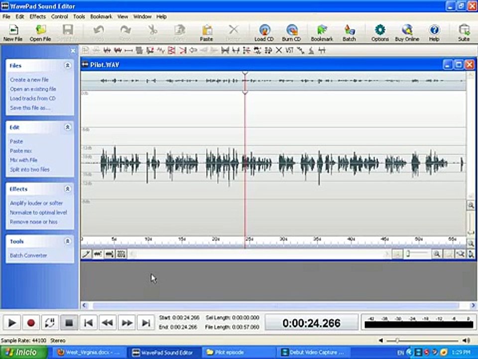Click Save this file as link

point(30,108)
